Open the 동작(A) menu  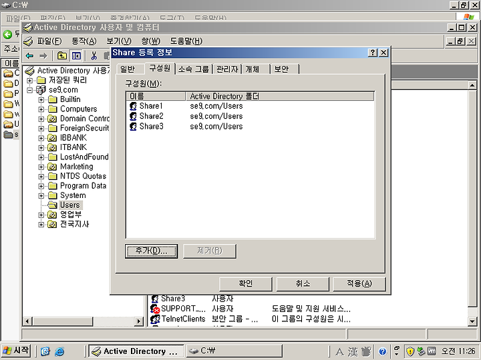84,41
